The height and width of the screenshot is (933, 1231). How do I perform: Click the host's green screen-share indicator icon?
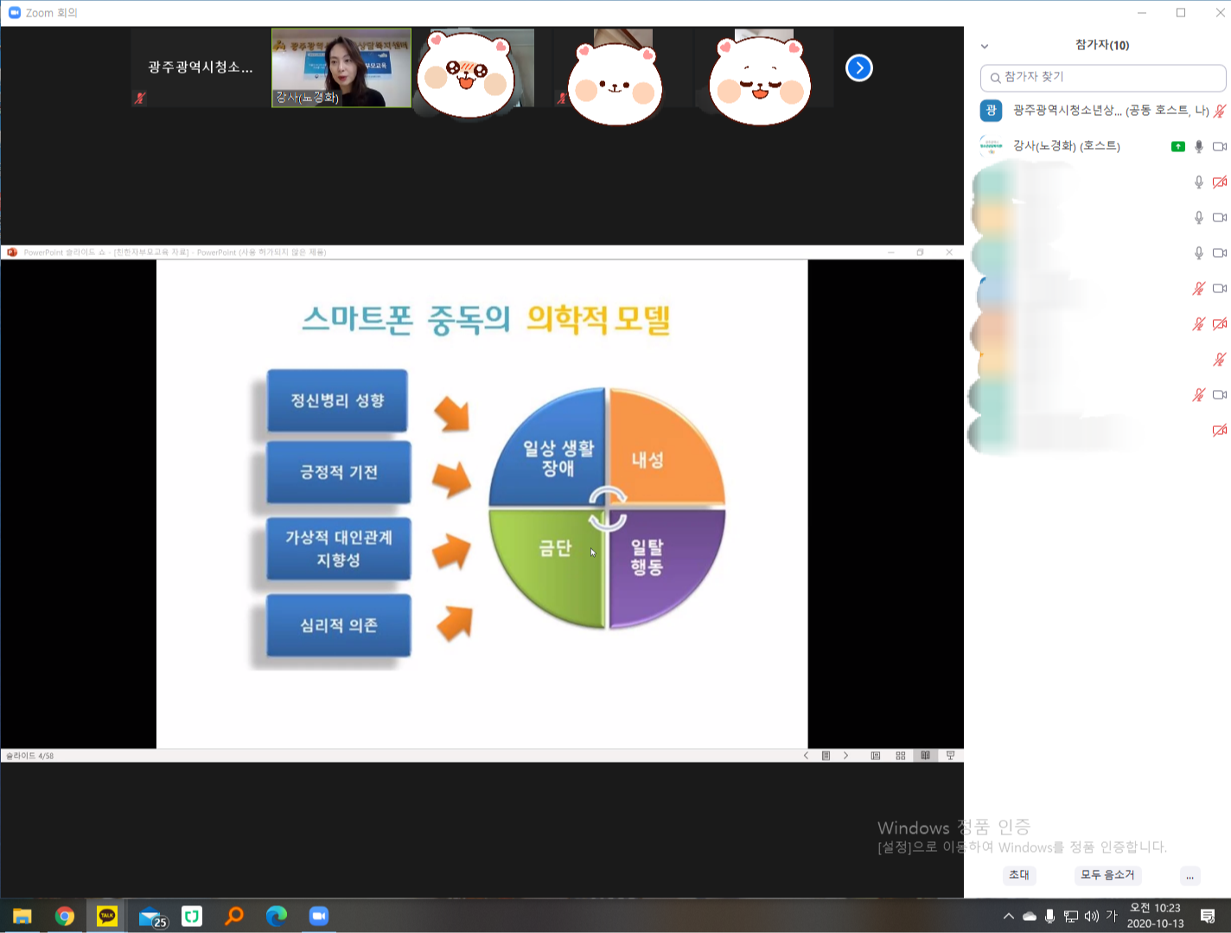1177,147
